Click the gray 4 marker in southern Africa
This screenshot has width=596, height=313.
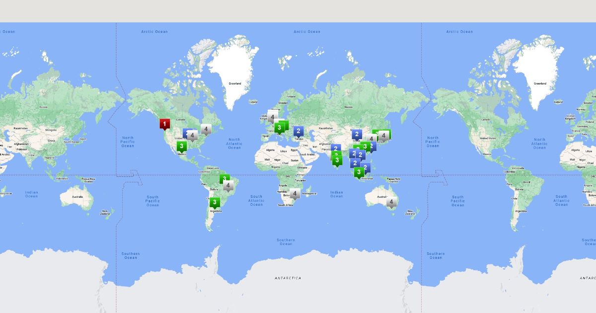coord(295,194)
